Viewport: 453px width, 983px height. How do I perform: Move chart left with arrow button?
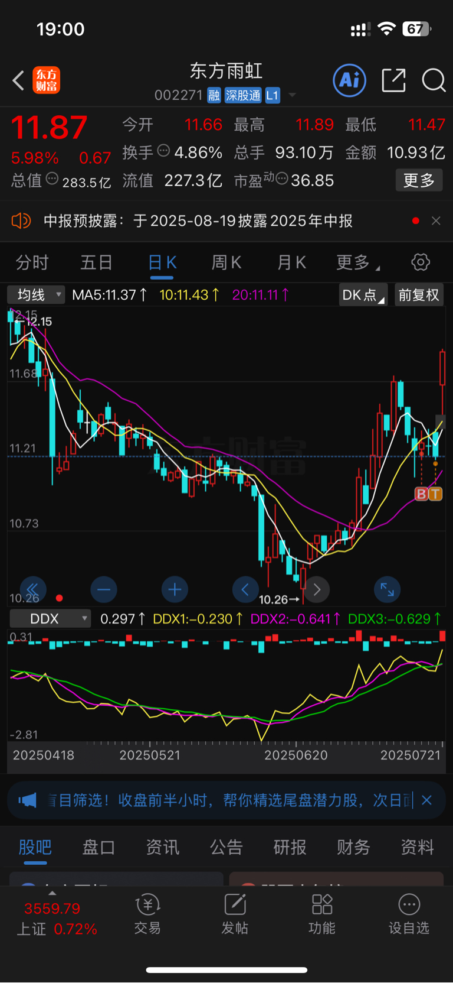tap(245, 589)
